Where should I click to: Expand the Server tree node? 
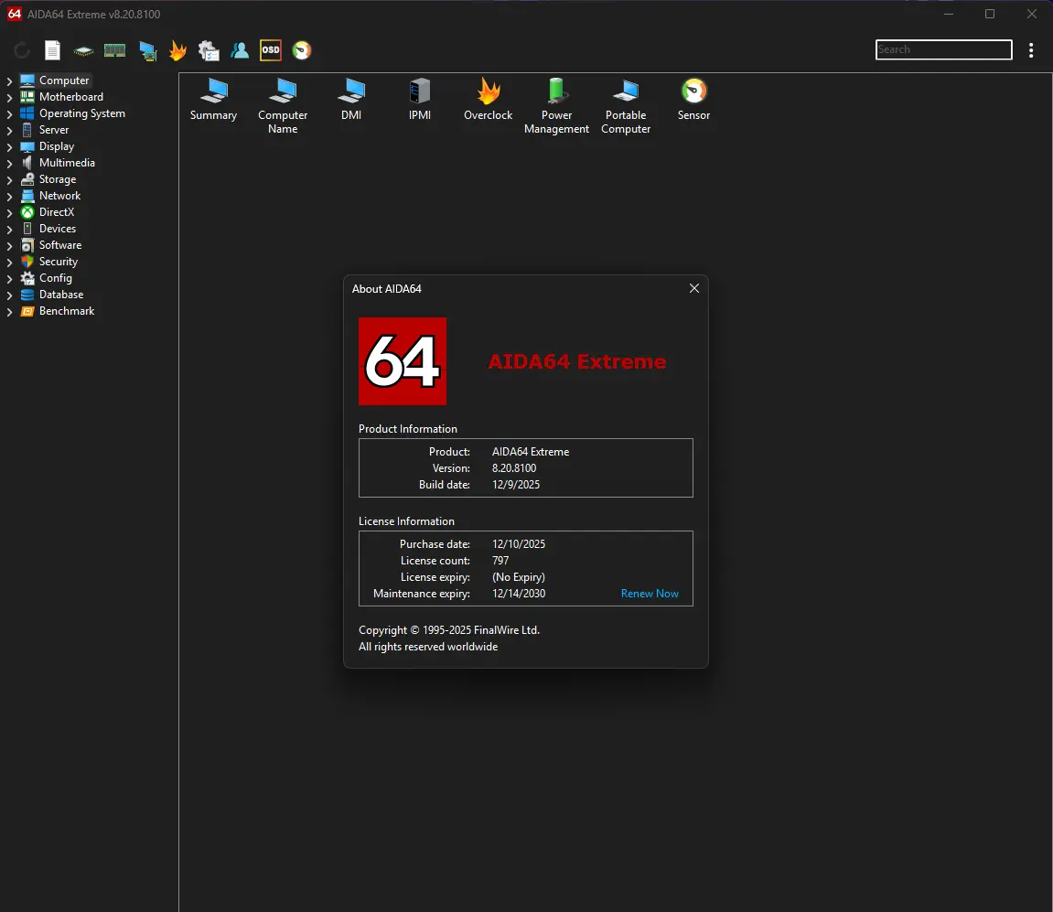tap(9, 130)
